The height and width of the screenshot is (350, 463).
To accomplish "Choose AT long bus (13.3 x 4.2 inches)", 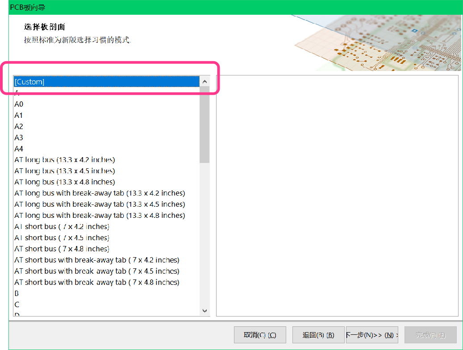I will (107, 160).
